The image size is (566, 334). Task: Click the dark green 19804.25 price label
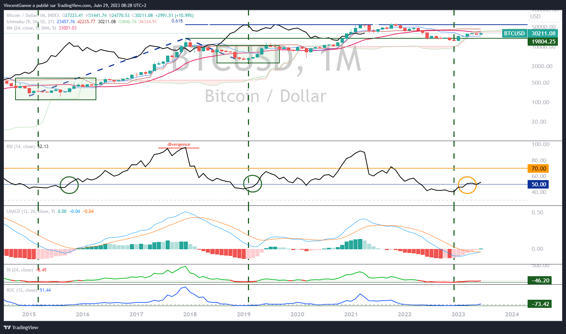[543, 42]
